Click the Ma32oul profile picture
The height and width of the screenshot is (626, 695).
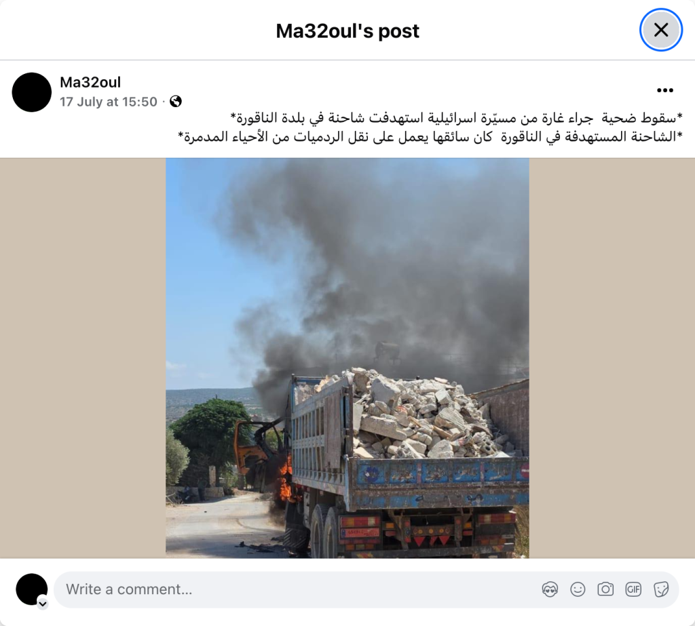(x=31, y=92)
